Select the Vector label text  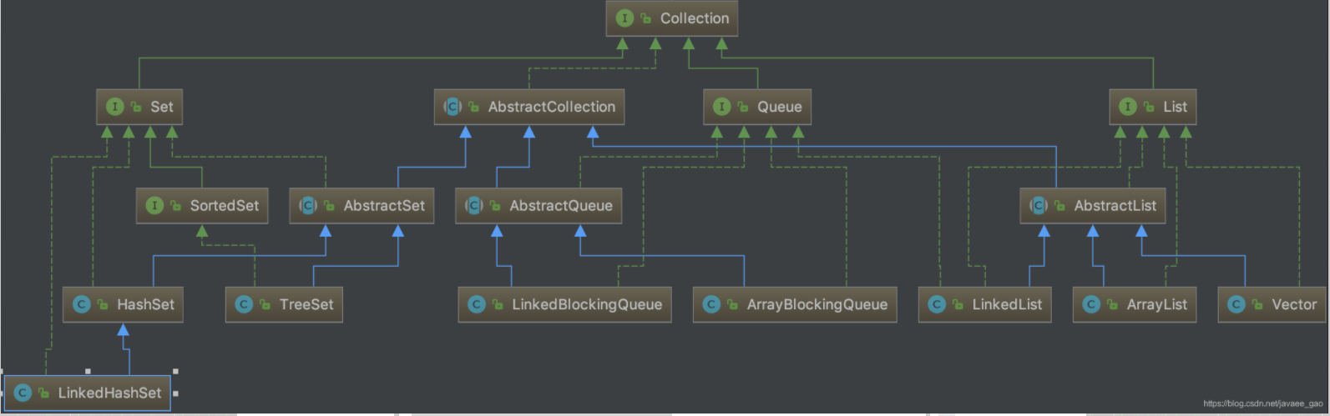coord(1294,305)
